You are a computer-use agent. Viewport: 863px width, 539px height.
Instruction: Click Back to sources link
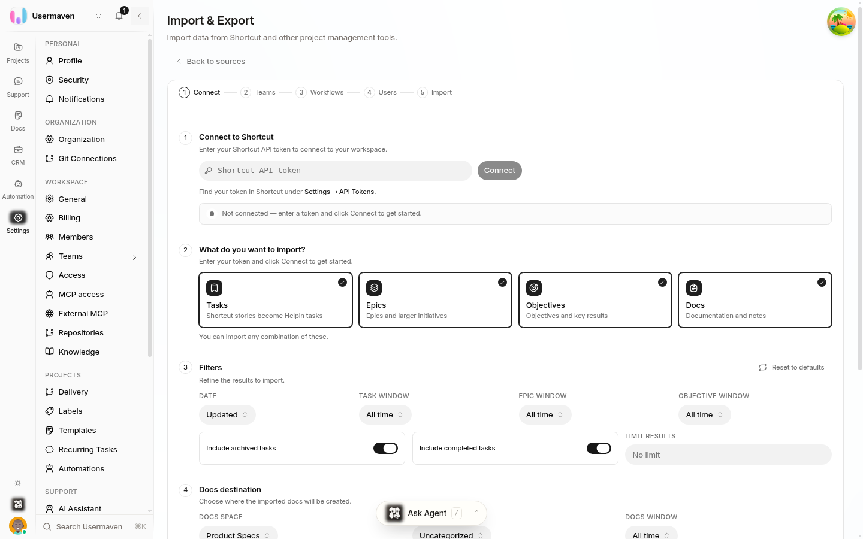pos(210,62)
